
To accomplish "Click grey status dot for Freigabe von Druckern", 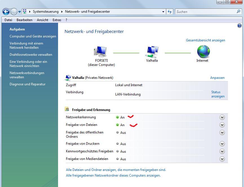I will pos(117,144).
